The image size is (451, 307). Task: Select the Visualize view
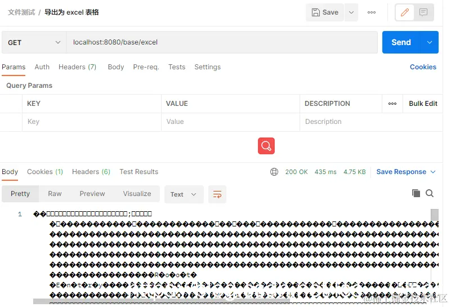pyautogui.click(x=137, y=194)
